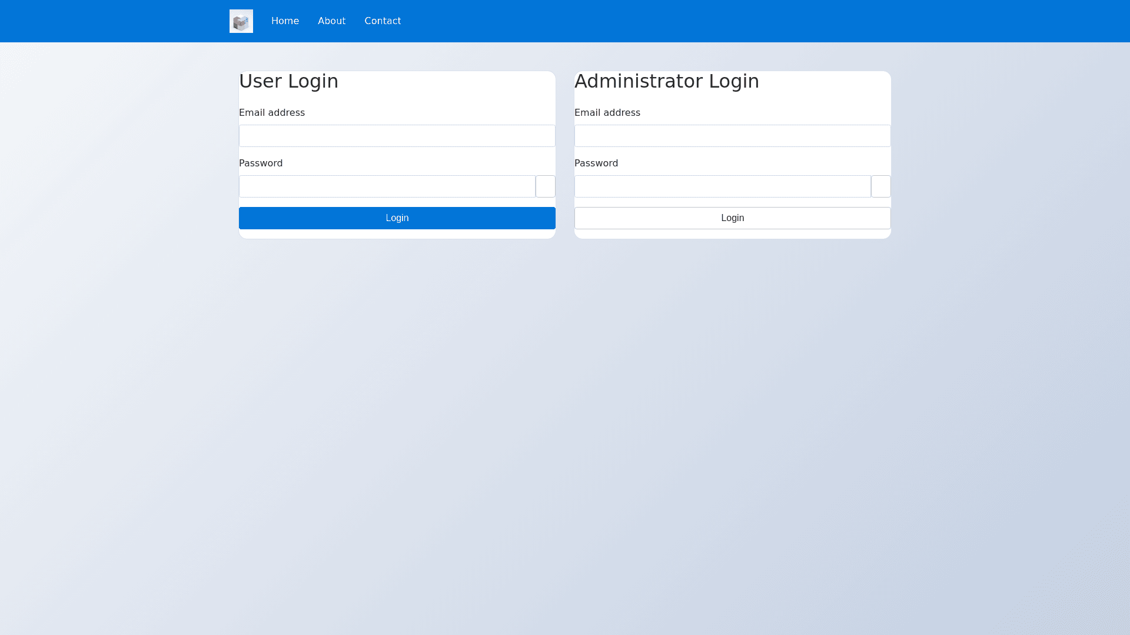This screenshot has height=635, width=1130.
Task: Click the User Login password field
Action: pos(387,186)
